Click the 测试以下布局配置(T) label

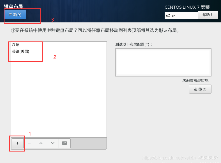[x=134, y=45]
